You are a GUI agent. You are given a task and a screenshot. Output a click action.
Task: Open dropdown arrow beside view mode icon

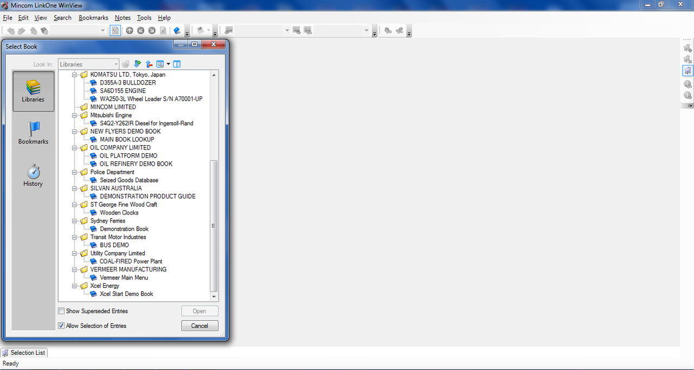click(169, 64)
